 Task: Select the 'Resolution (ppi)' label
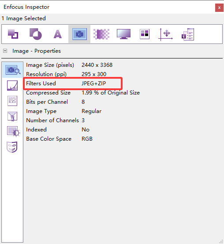tap(46, 74)
